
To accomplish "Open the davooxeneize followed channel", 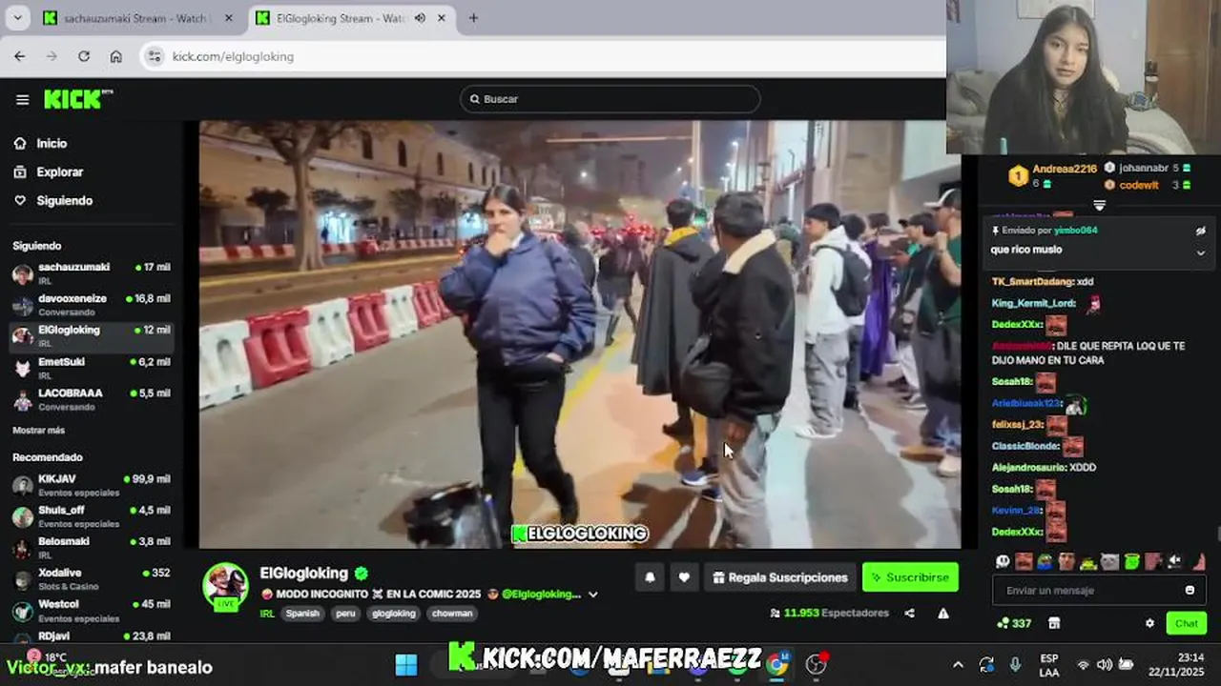I will click(92, 305).
